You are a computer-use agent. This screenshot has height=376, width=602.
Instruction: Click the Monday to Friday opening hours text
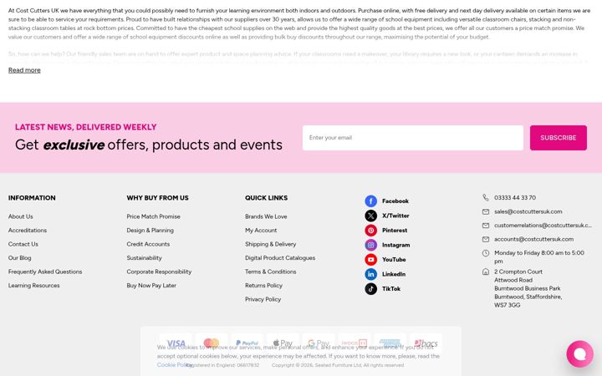(x=539, y=257)
